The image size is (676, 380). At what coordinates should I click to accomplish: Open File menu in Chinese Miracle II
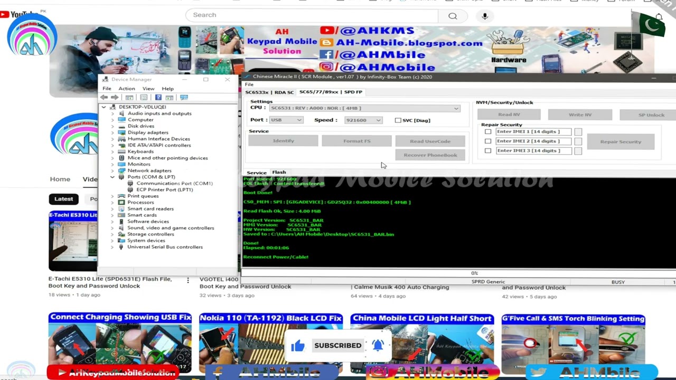tap(249, 84)
